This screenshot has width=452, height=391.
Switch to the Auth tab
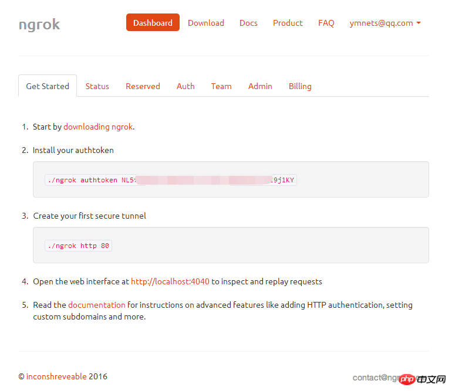185,86
